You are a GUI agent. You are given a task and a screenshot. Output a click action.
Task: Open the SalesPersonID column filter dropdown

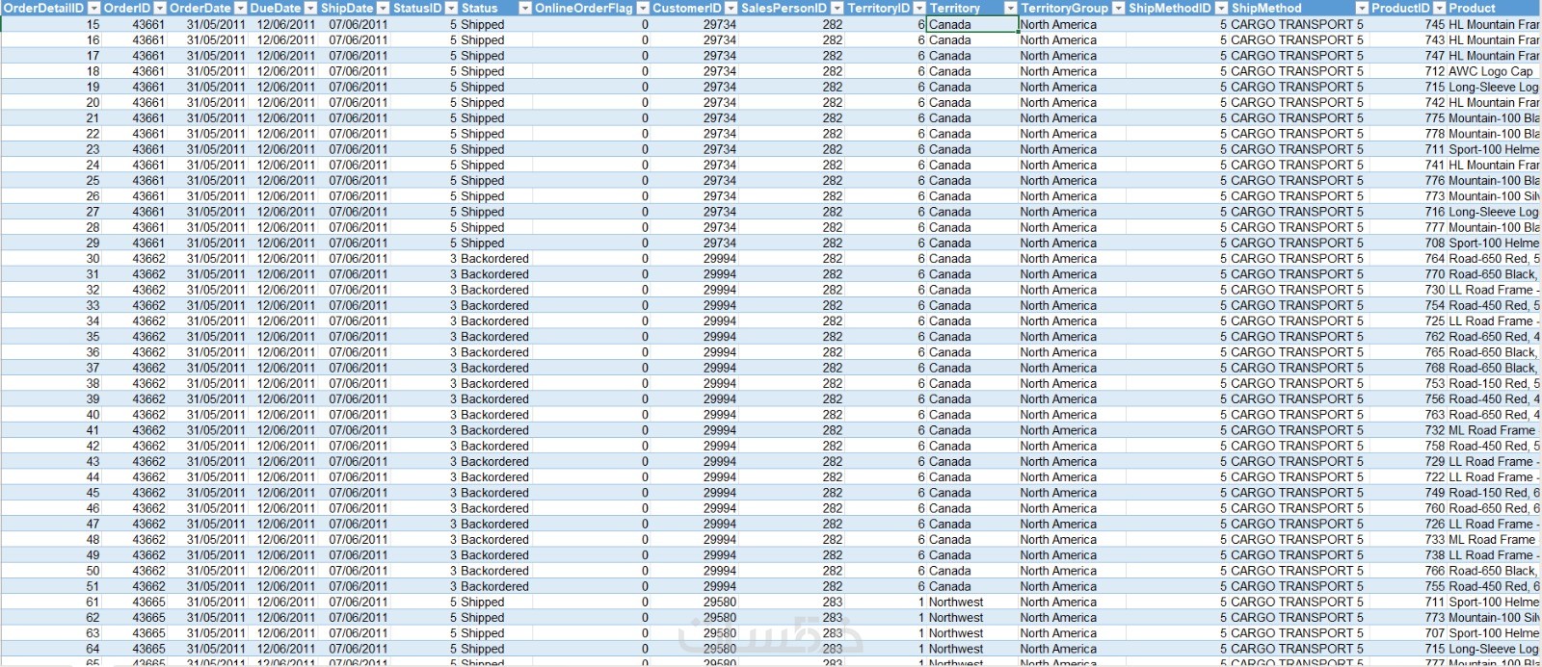pyautogui.click(x=837, y=8)
